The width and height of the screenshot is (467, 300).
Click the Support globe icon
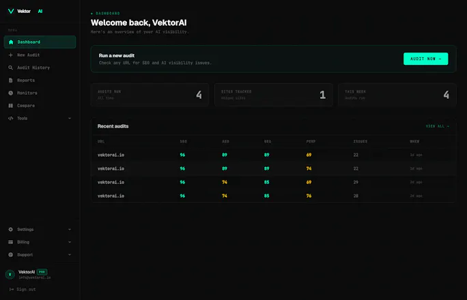[11, 255]
